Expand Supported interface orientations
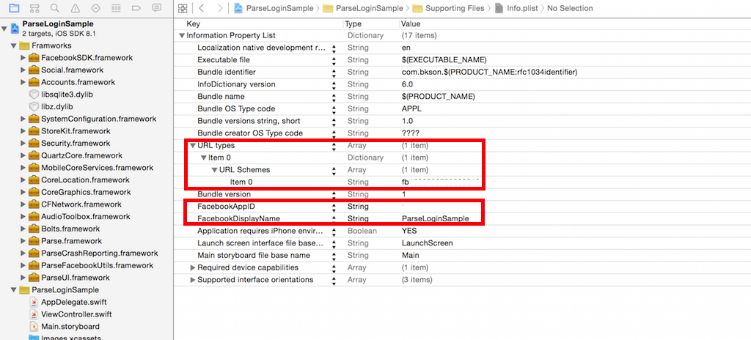Viewport: 751px width, 340px height. click(193, 280)
